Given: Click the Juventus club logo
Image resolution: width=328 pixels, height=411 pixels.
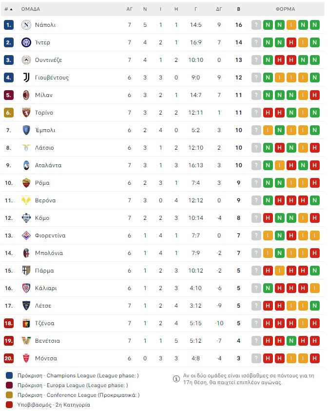Looking at the screenshot, I should click(x=26, y=78).
